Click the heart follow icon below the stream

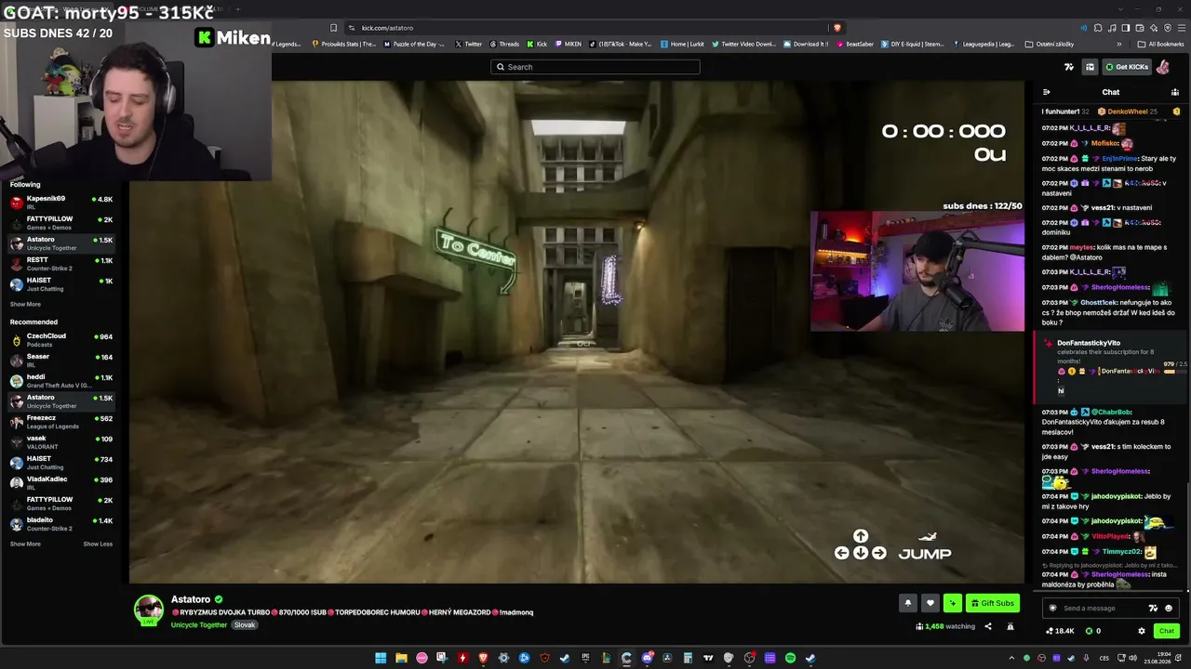930,603
